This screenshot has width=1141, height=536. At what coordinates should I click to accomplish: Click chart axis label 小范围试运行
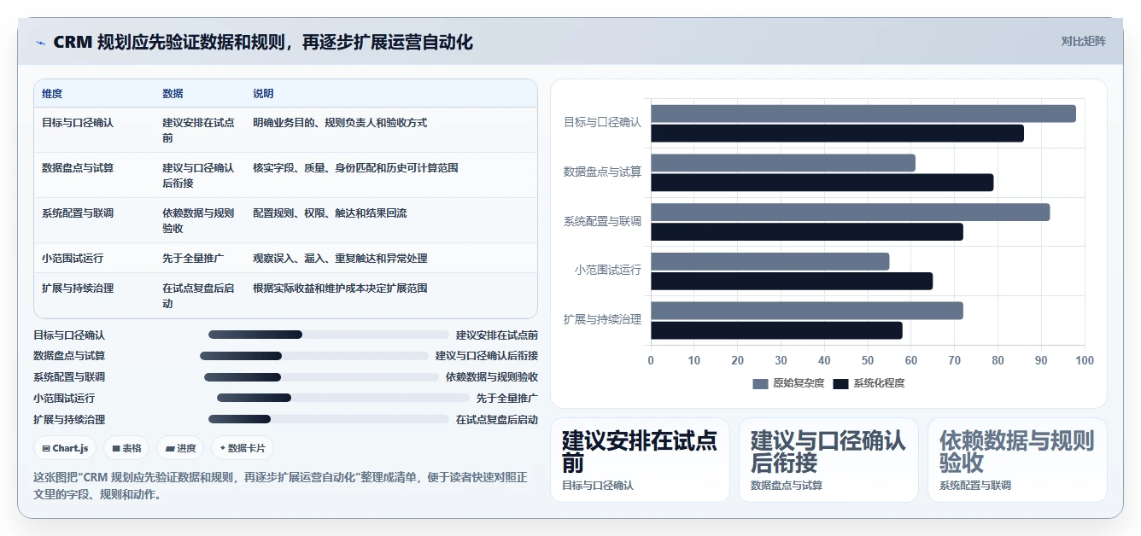coord(608,271)
